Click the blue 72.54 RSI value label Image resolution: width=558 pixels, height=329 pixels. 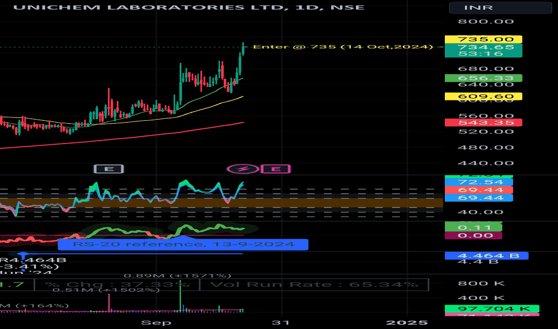[x=478, y=182]
